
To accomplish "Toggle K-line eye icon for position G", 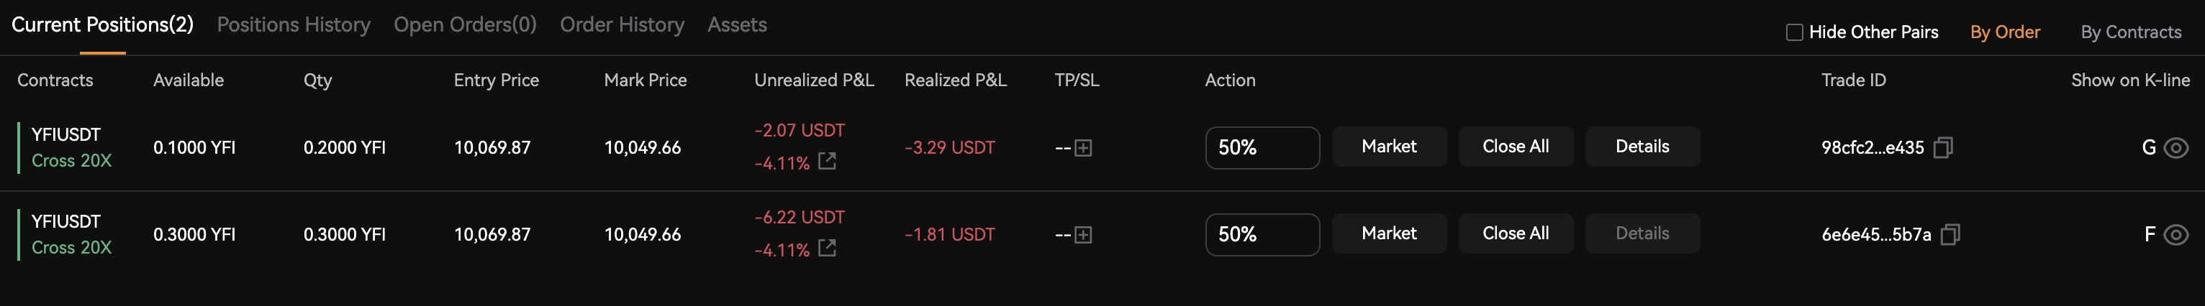I will coord(2176,148).
